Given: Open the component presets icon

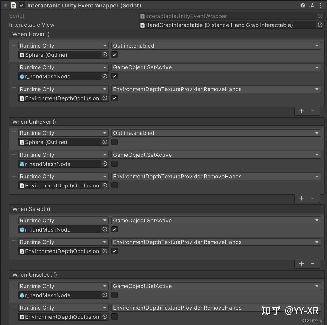Looking at the screenshot, I should tap(311, 5).
